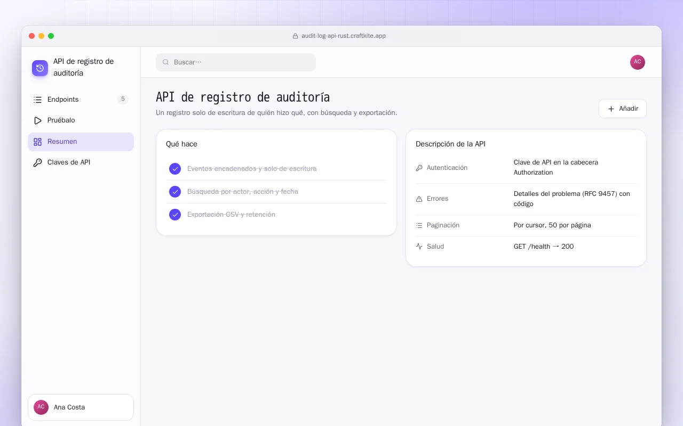Click the Ana Costa avatar in sidebar footer
Screen dimensions: 683x426
(41, 407)
